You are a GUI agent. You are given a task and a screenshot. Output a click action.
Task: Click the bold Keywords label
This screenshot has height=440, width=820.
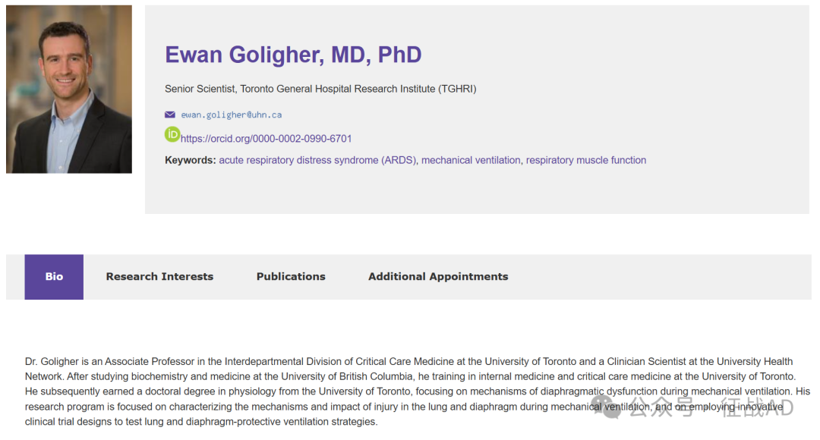coord(191,160)
